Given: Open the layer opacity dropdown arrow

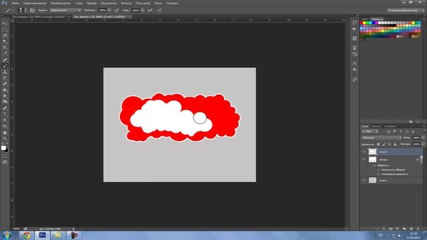Looking at the screenshot, I should [423, 138].
